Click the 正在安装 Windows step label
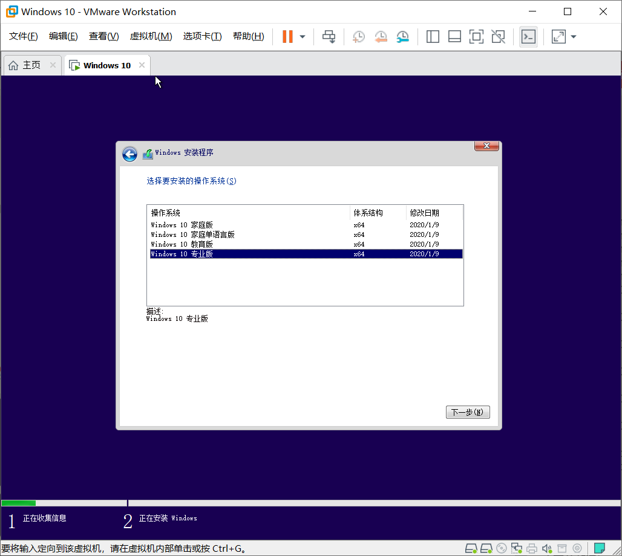622x556 pixels. (x=168, y=518)
